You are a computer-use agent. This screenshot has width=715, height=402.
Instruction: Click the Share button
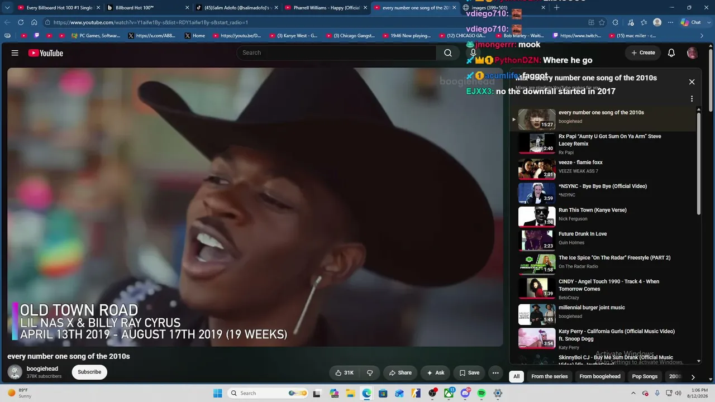(x=400, y=373)
